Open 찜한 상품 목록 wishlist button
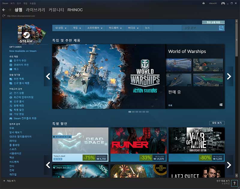The width and height of the screenshot is (240, 189). coord(213,22)
